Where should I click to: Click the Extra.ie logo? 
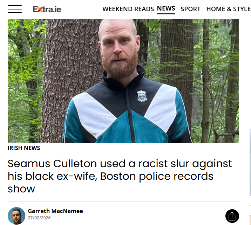click(x=47, y=9)
